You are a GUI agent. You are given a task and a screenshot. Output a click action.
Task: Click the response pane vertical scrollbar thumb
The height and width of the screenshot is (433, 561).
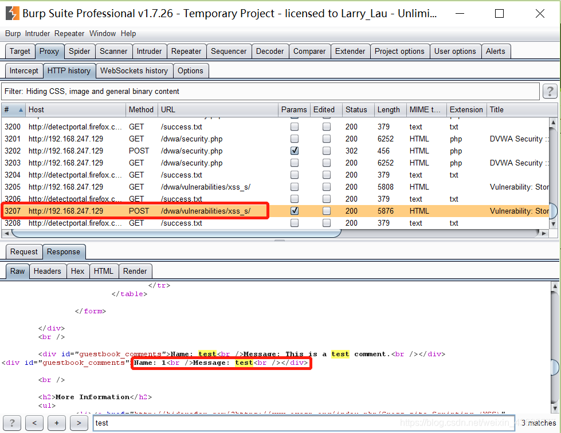(x=555, y=368)
